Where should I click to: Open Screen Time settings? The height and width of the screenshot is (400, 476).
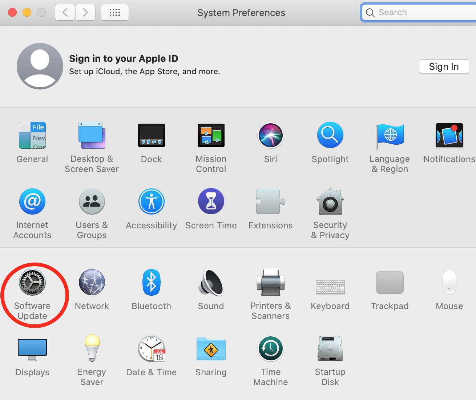pos(211,202)
